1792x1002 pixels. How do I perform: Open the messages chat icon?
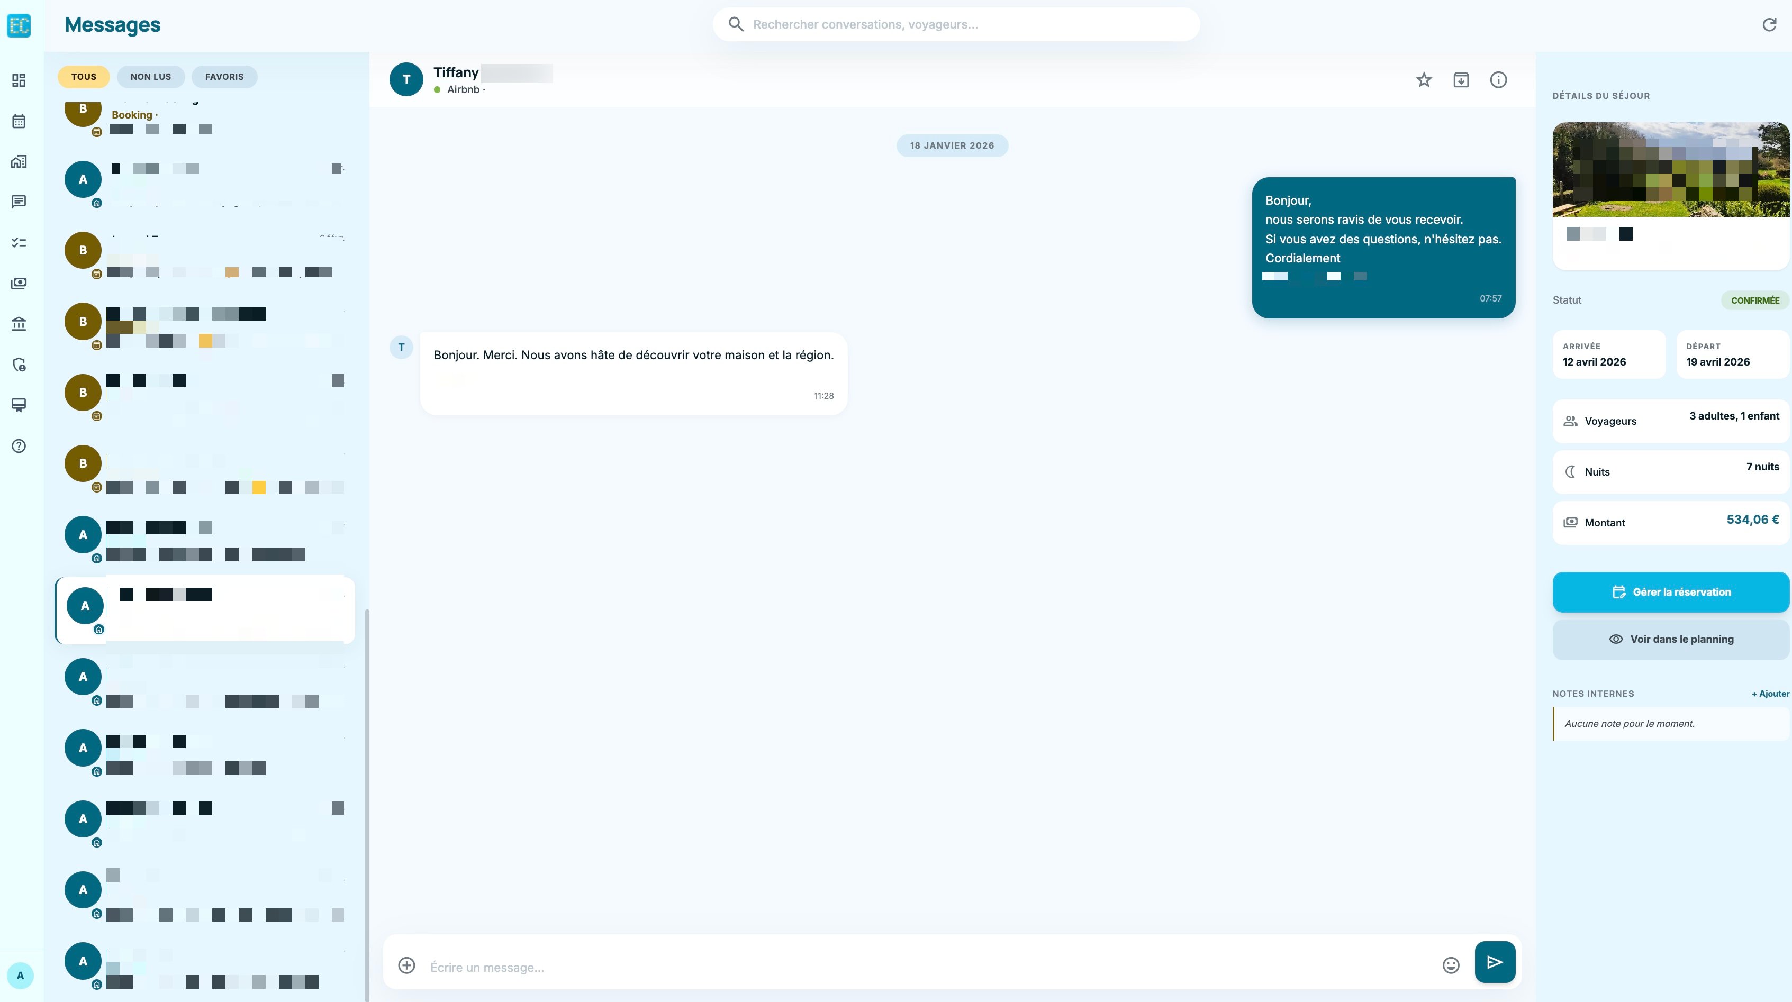[x=19, y=202]
